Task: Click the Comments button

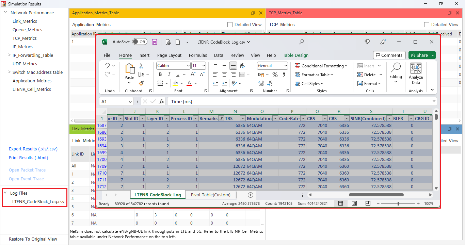Action: [x=389, y=55]
